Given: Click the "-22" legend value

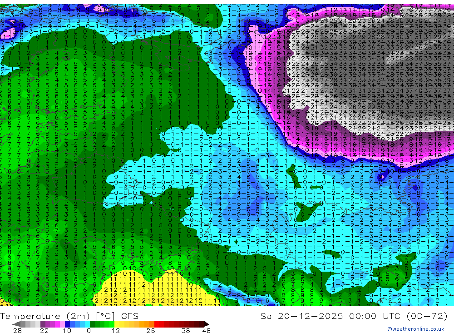Looking at the screenshot, I should point(41,331).
